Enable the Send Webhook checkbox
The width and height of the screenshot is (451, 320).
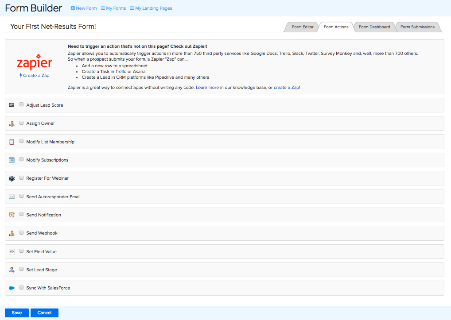[x=21, y=232]
